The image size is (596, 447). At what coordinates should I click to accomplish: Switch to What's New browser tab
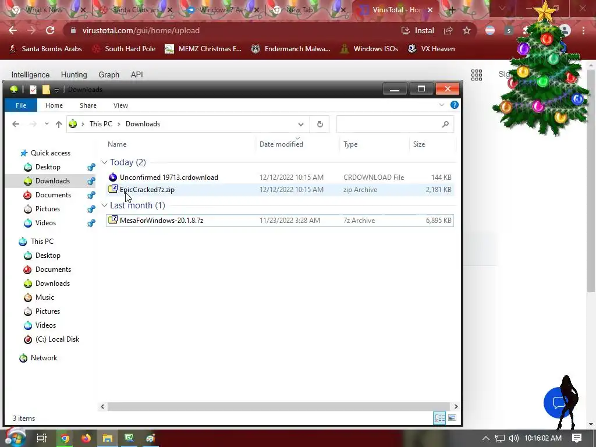44,10
